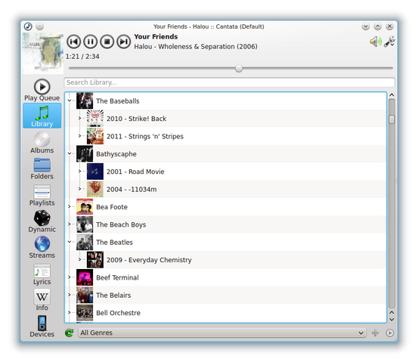This screenshot has width=418, height=362.
Task: Click the replace play queue play icon
Action: [x=389, y=333]
